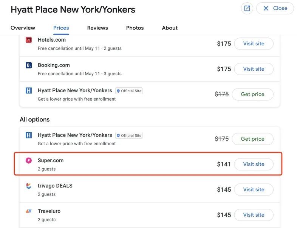Click Official Site badge in top offers
Image resolution: width=297 pixels, height=228 pixels.
[129, 91]
